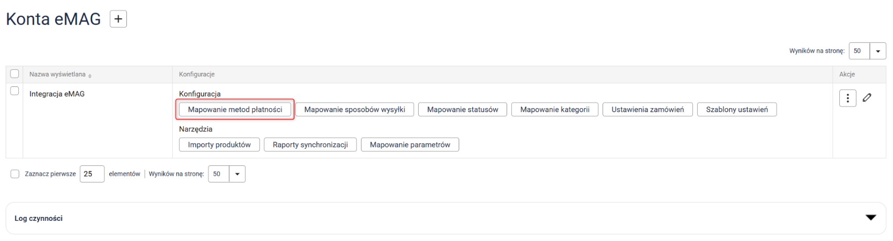This screenshot has height=241, width=893.
Task: Open top Wyników na stronę dropdown
Action: point(877,51)
